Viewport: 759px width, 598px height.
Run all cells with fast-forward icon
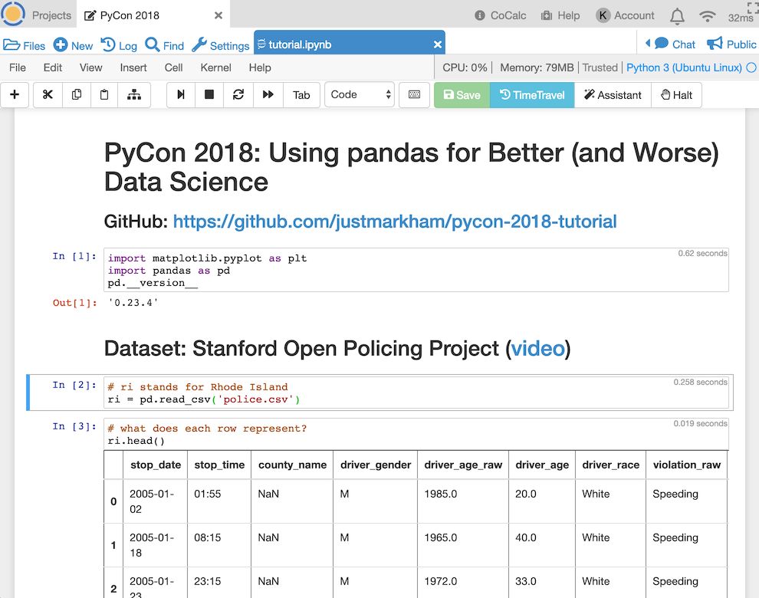click(268, 94)
